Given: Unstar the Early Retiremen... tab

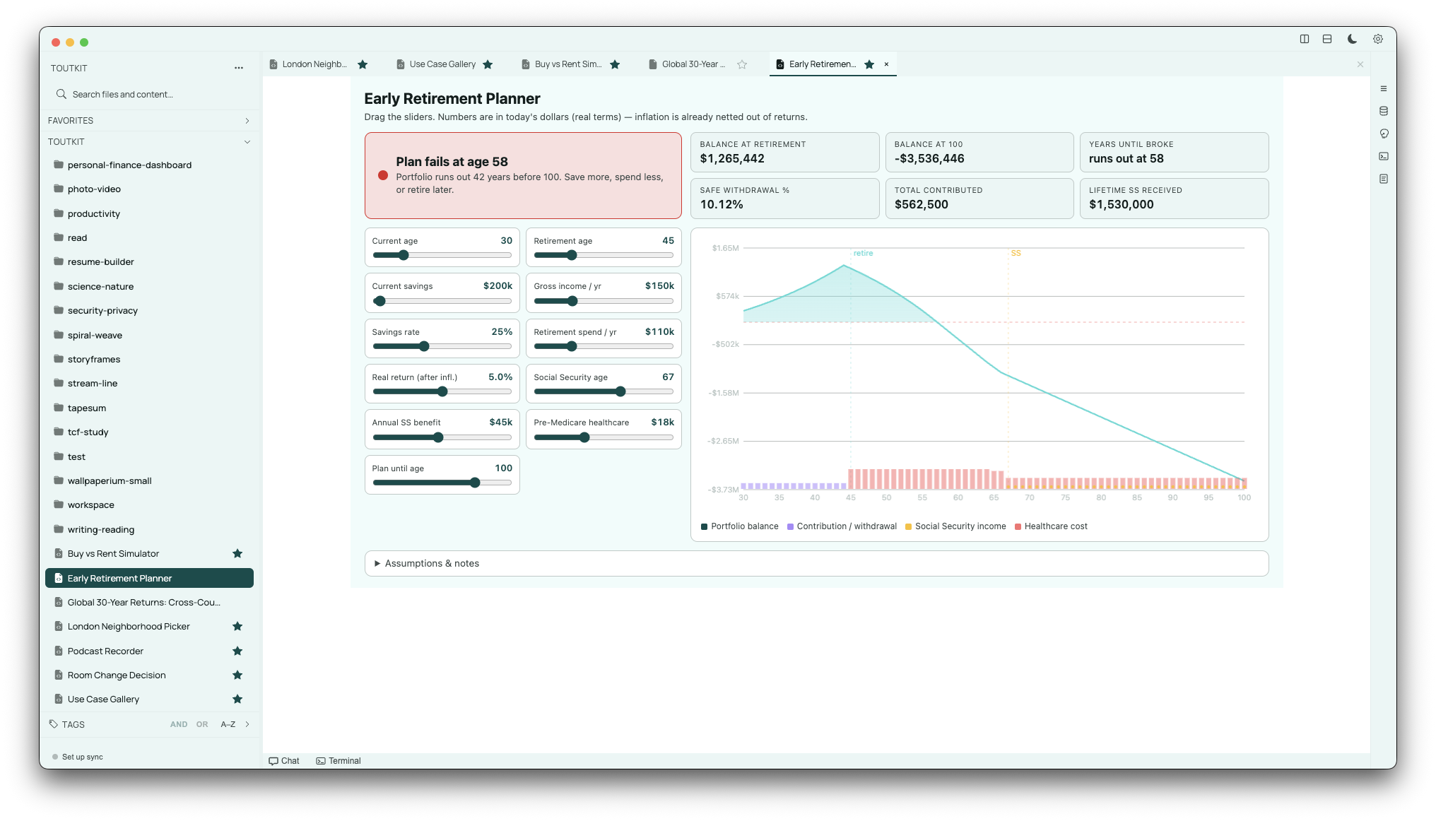Looking at the screenshot, I should click(x=869, y=64).
